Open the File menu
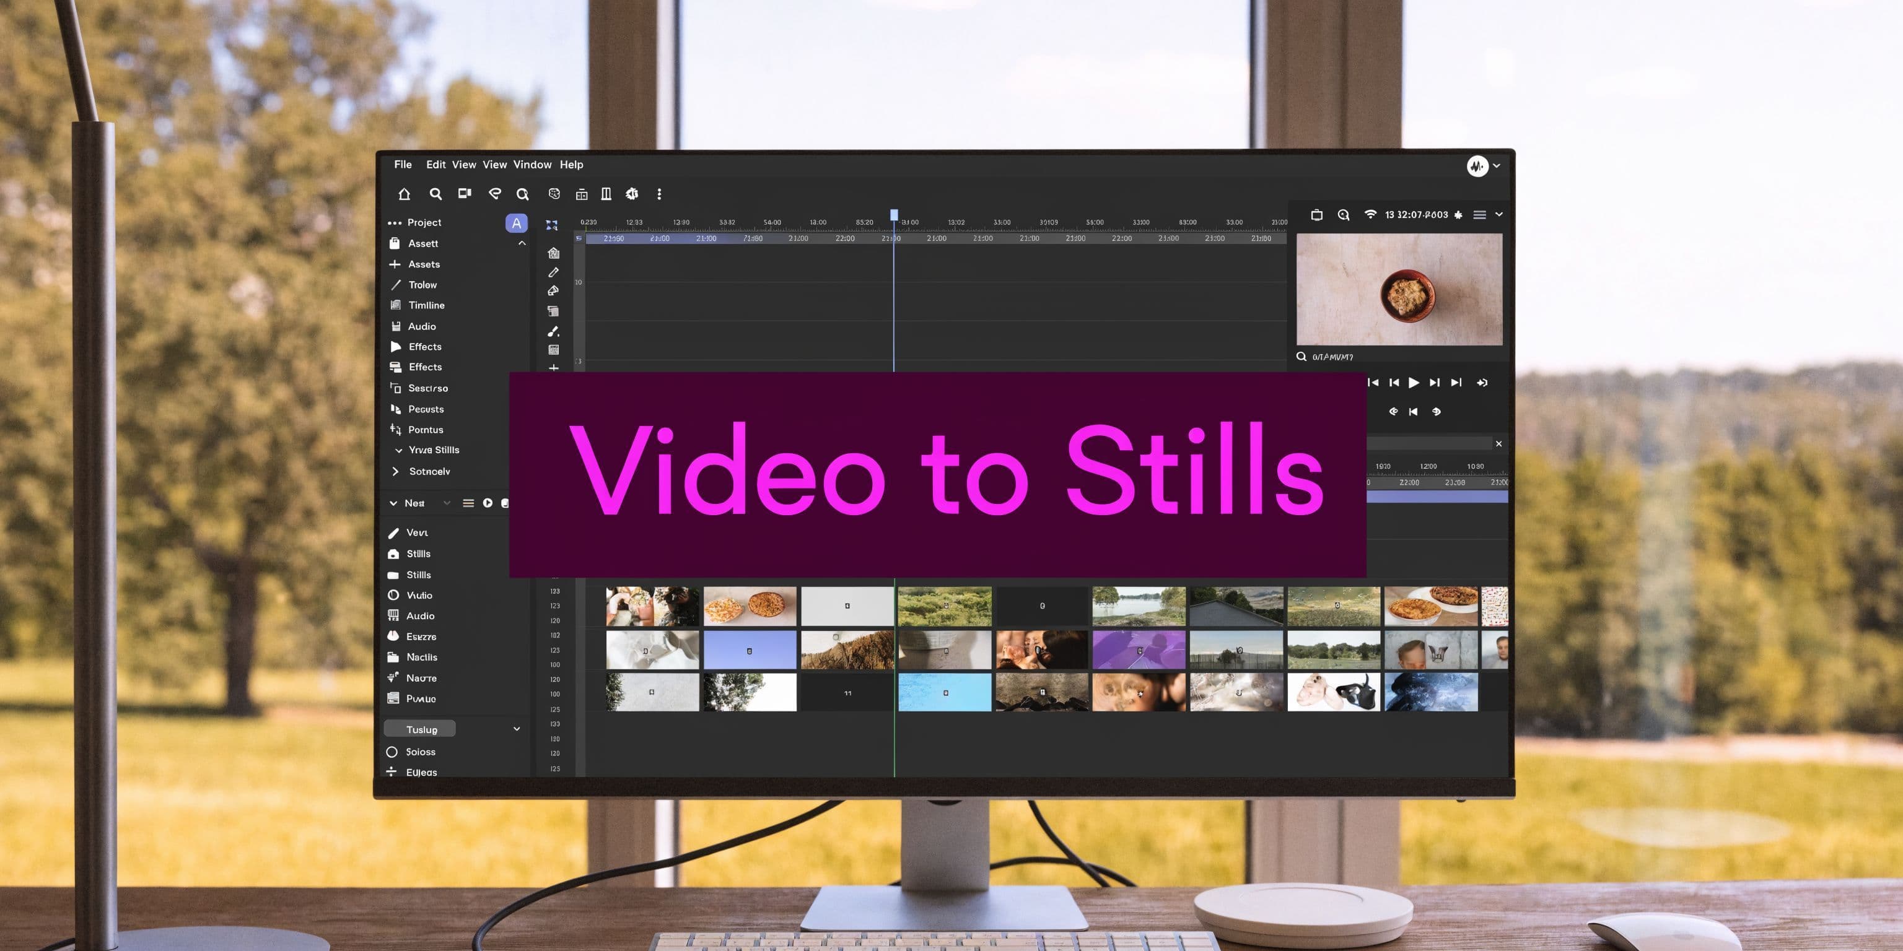Screen dimensions: 1903x951 pos(403,165)
